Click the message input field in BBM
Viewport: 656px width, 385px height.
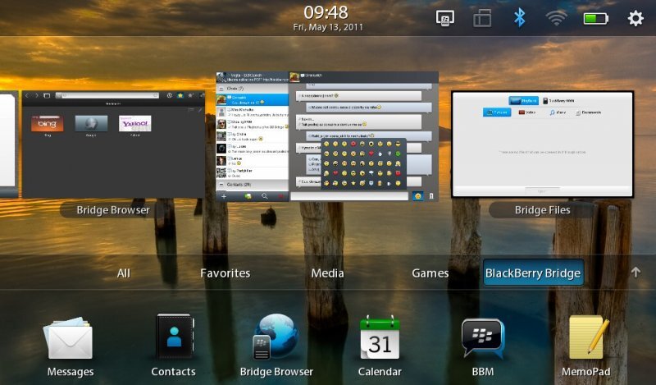click(x=349, y=196)
